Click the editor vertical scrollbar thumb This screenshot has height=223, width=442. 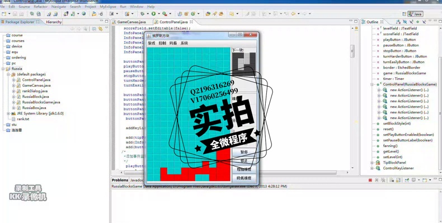[x=352, y=51]
